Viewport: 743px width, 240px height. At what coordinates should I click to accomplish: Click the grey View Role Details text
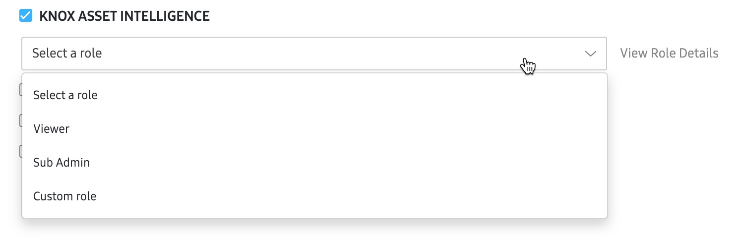tap(669, 53)
